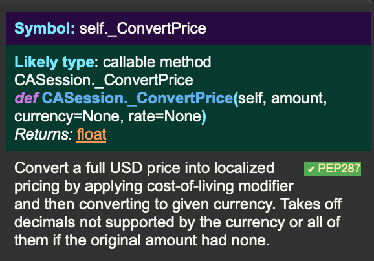This screenshot has width=374, height=261.
Task: Click the 'Takes off' text in docstring
Action: coord(311,204)
